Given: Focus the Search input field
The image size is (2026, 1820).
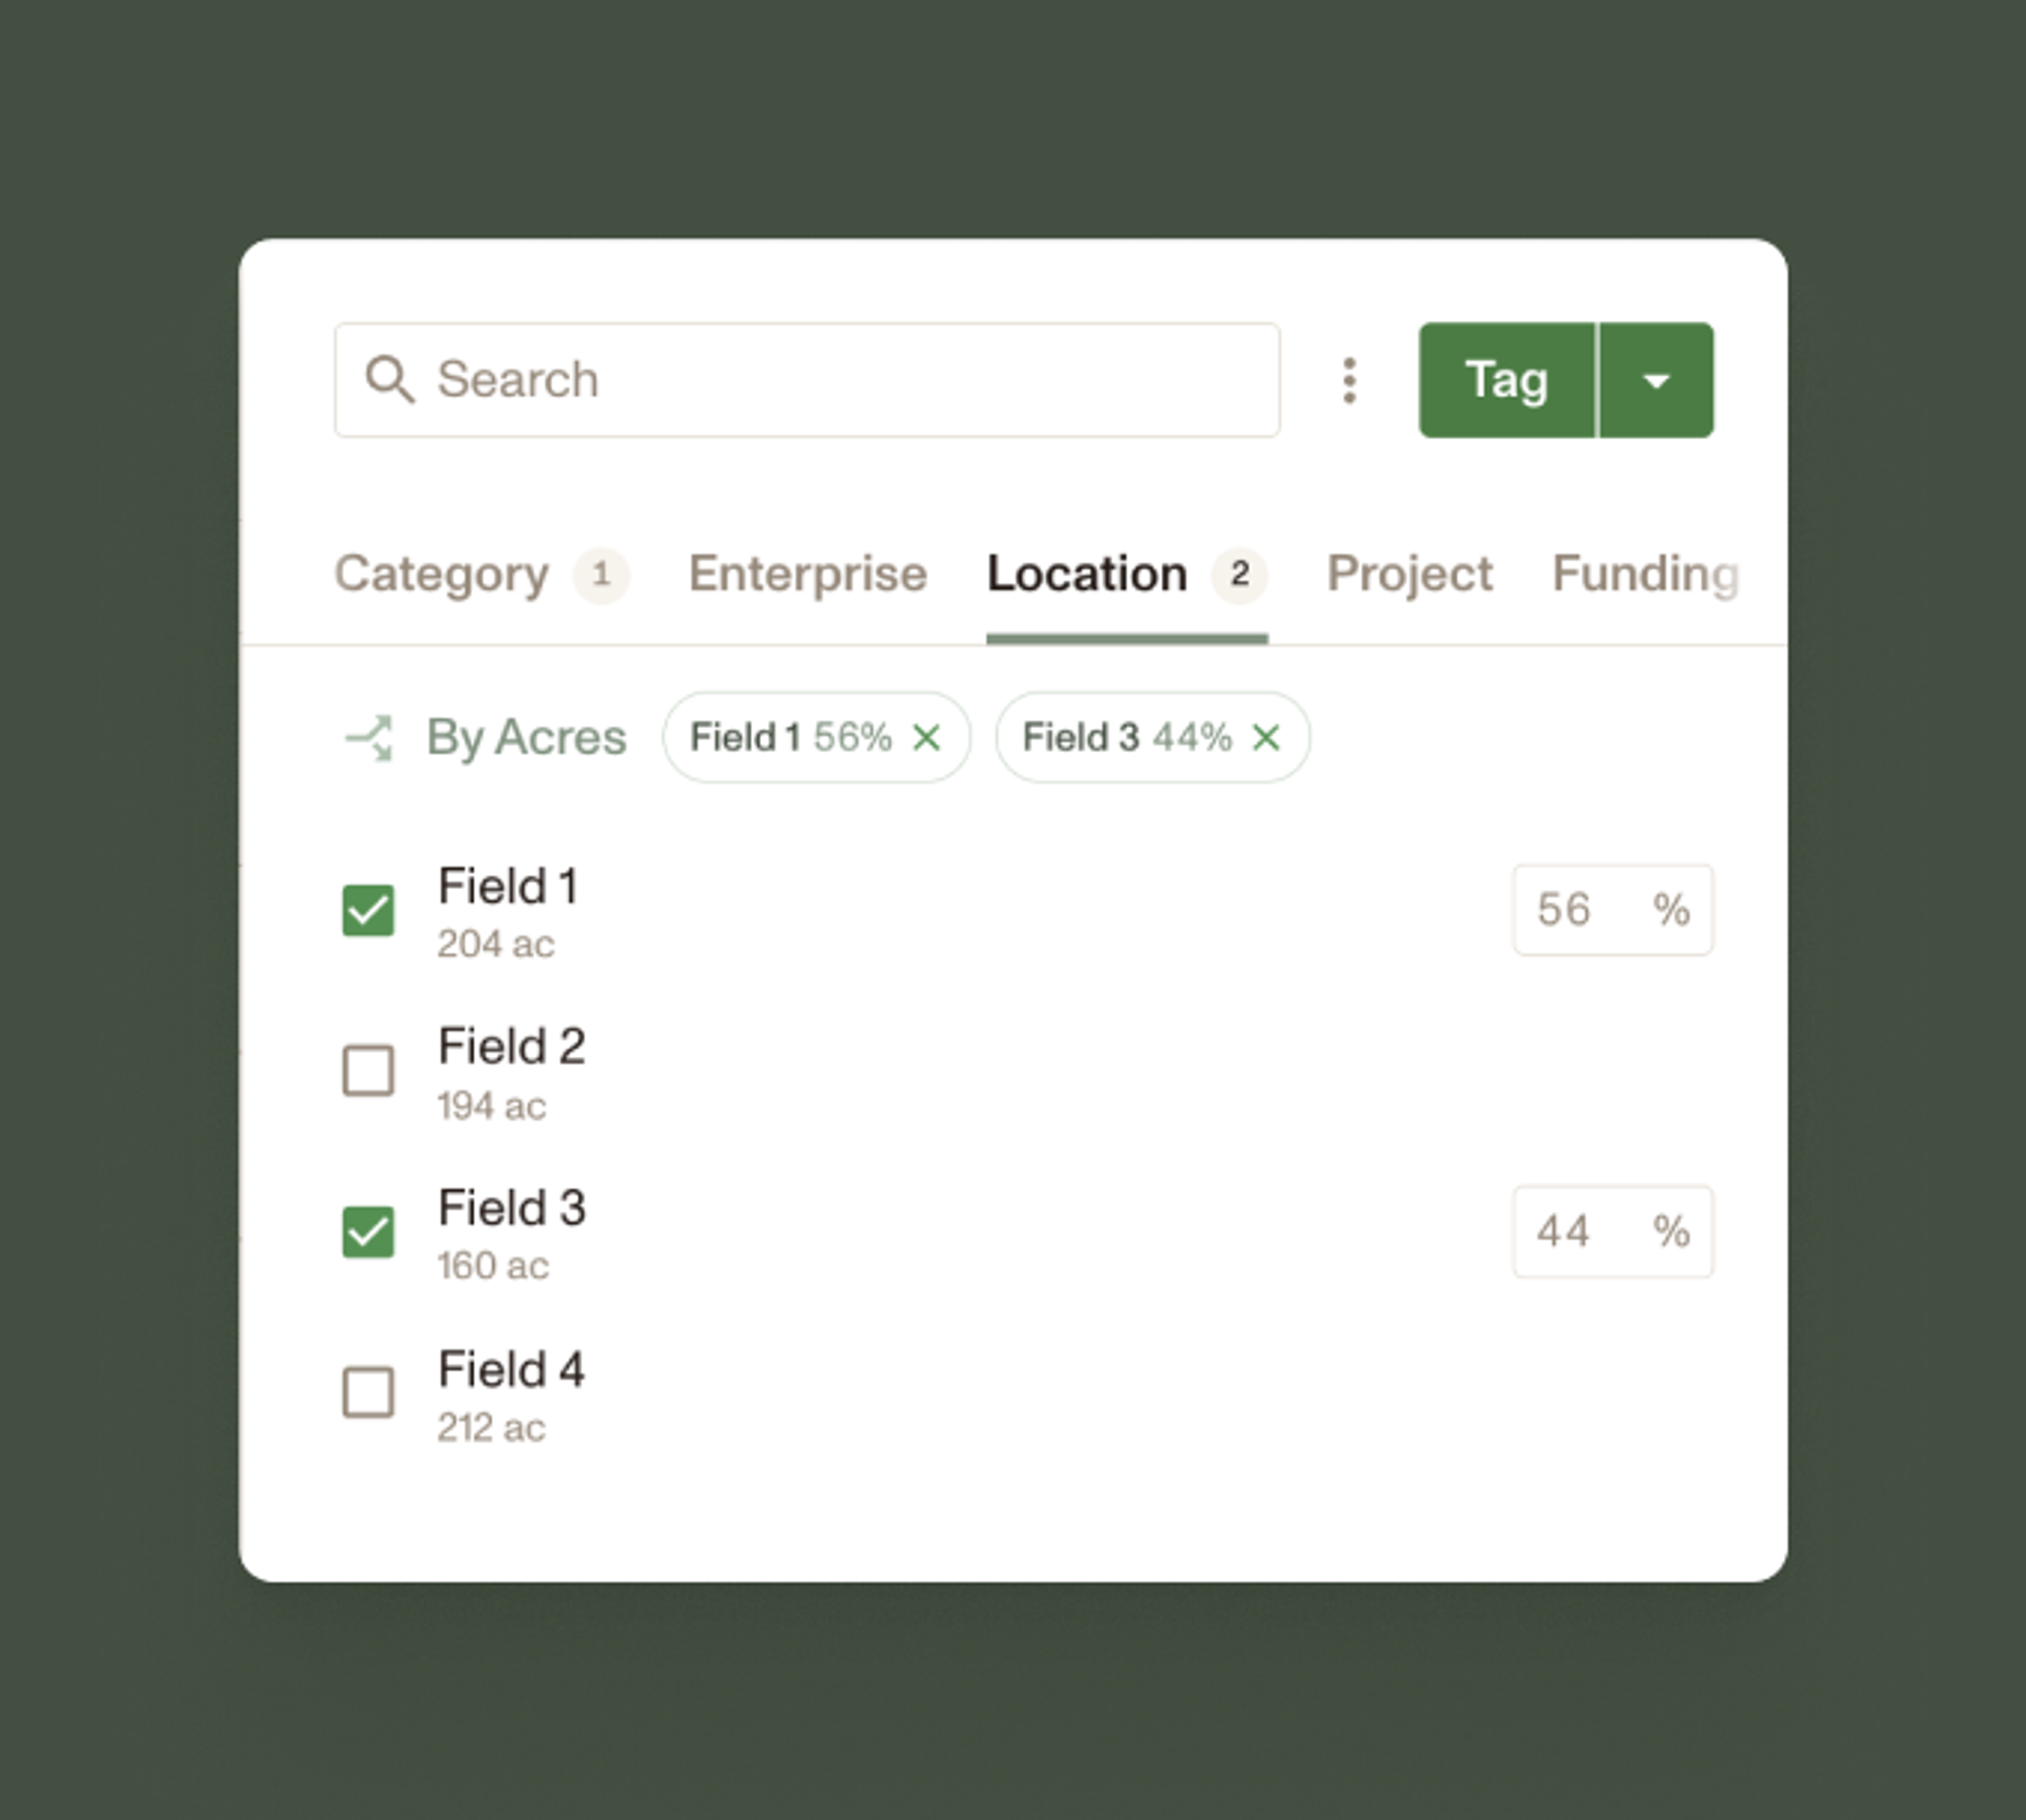Looking at the screenshot, I should tap(807, 380).
